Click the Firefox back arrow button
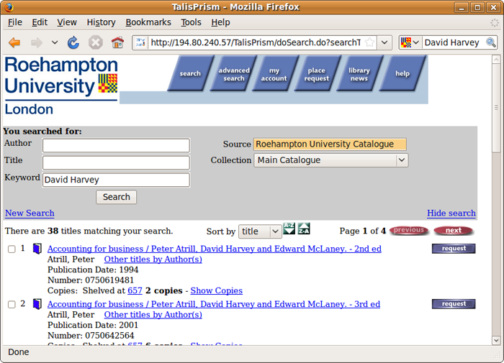504x363 pixels. (14, 42)
